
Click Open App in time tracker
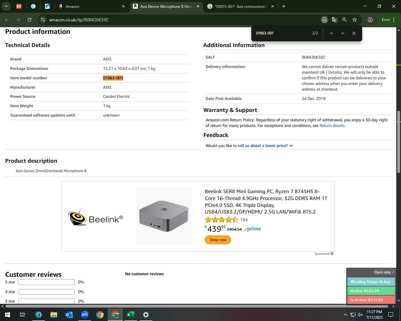tap(384, 272)
